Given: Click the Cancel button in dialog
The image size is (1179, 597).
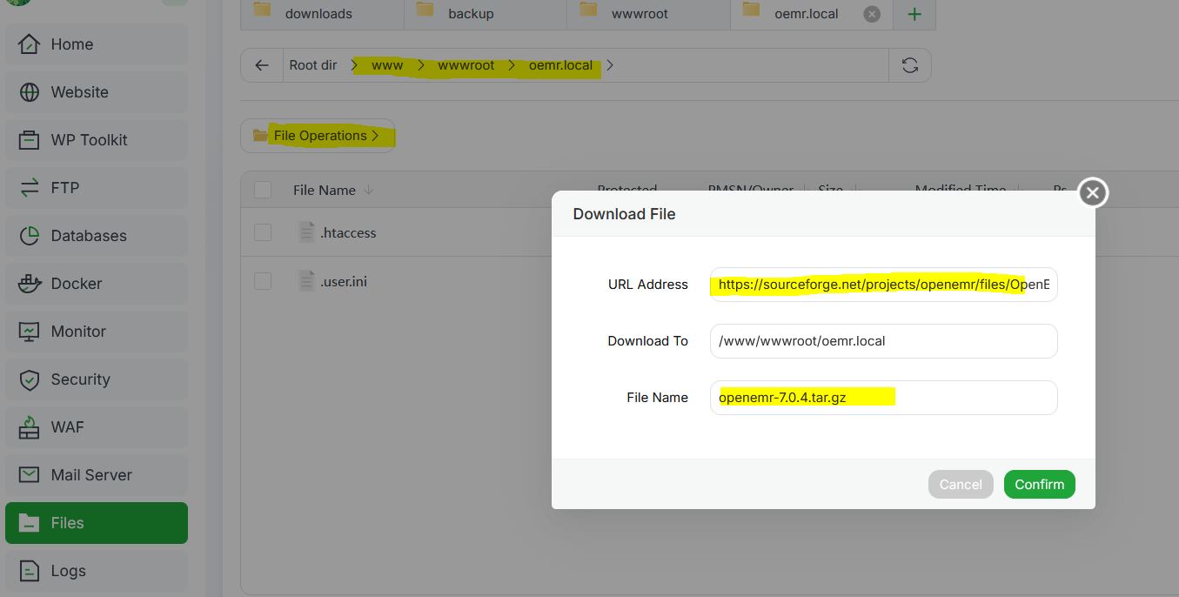Looking at the screenshot, I should (x=960, y=485).
